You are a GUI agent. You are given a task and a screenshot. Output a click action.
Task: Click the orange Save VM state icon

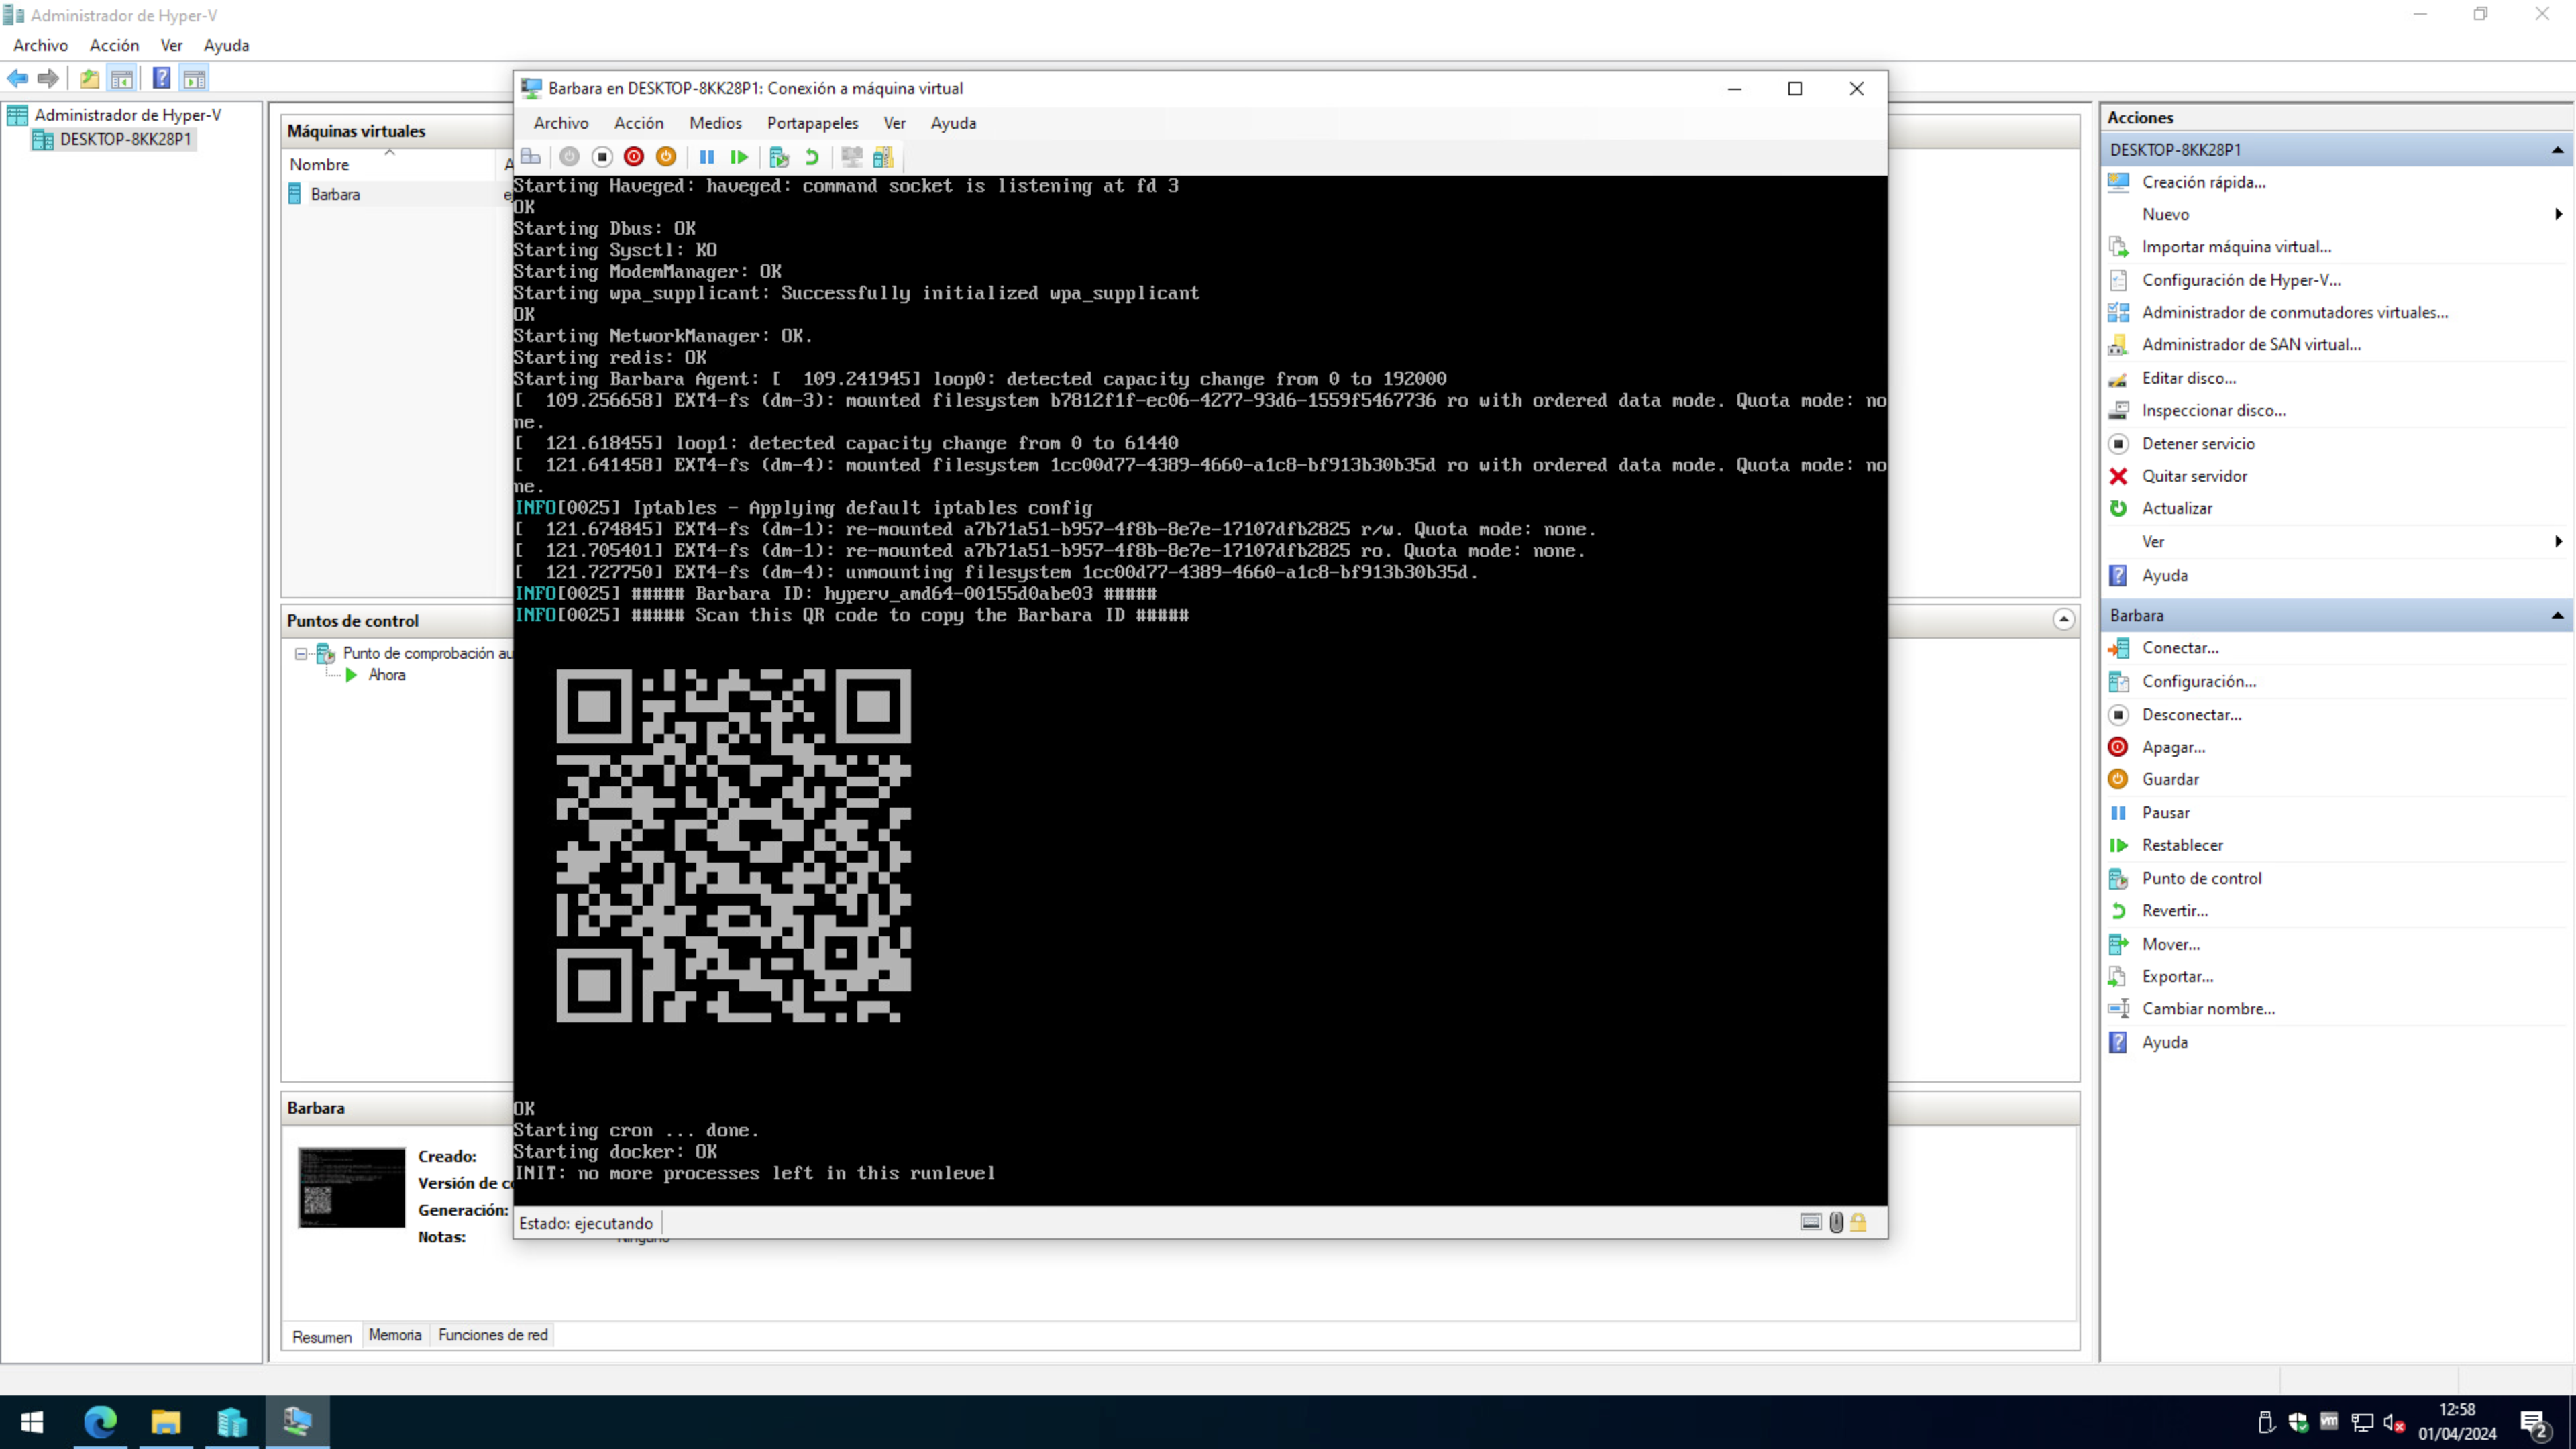pos(666,157)
